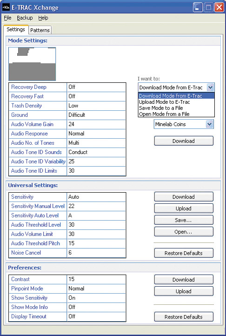
Task: Click Audio Threshold Pitch value '15'
Action: pos(96,243)
